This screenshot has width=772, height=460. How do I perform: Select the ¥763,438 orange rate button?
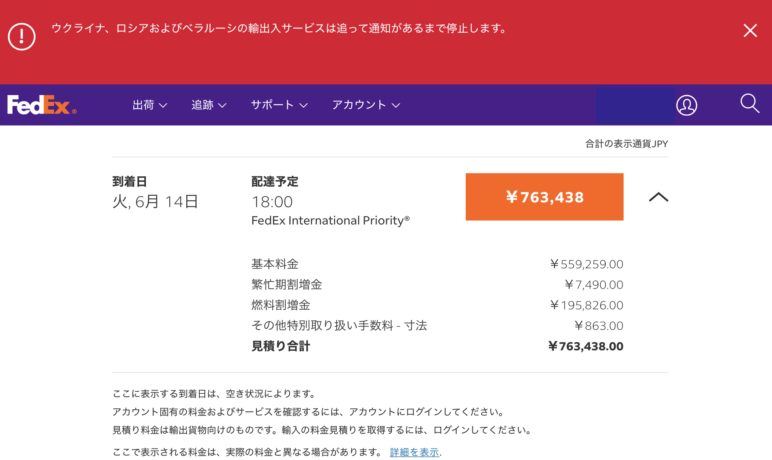[545, 197]
